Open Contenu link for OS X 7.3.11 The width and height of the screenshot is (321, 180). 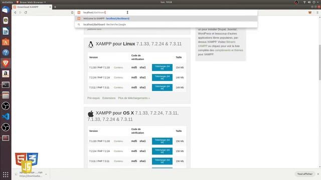118,161
